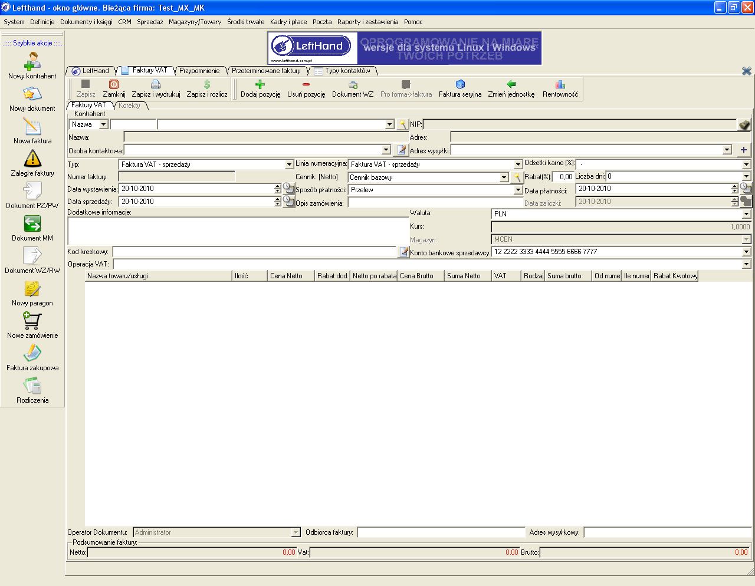Click NIP lookup icon
This screenshot has height=586, width=755.
pyautogui.click(x=745, y=124)
